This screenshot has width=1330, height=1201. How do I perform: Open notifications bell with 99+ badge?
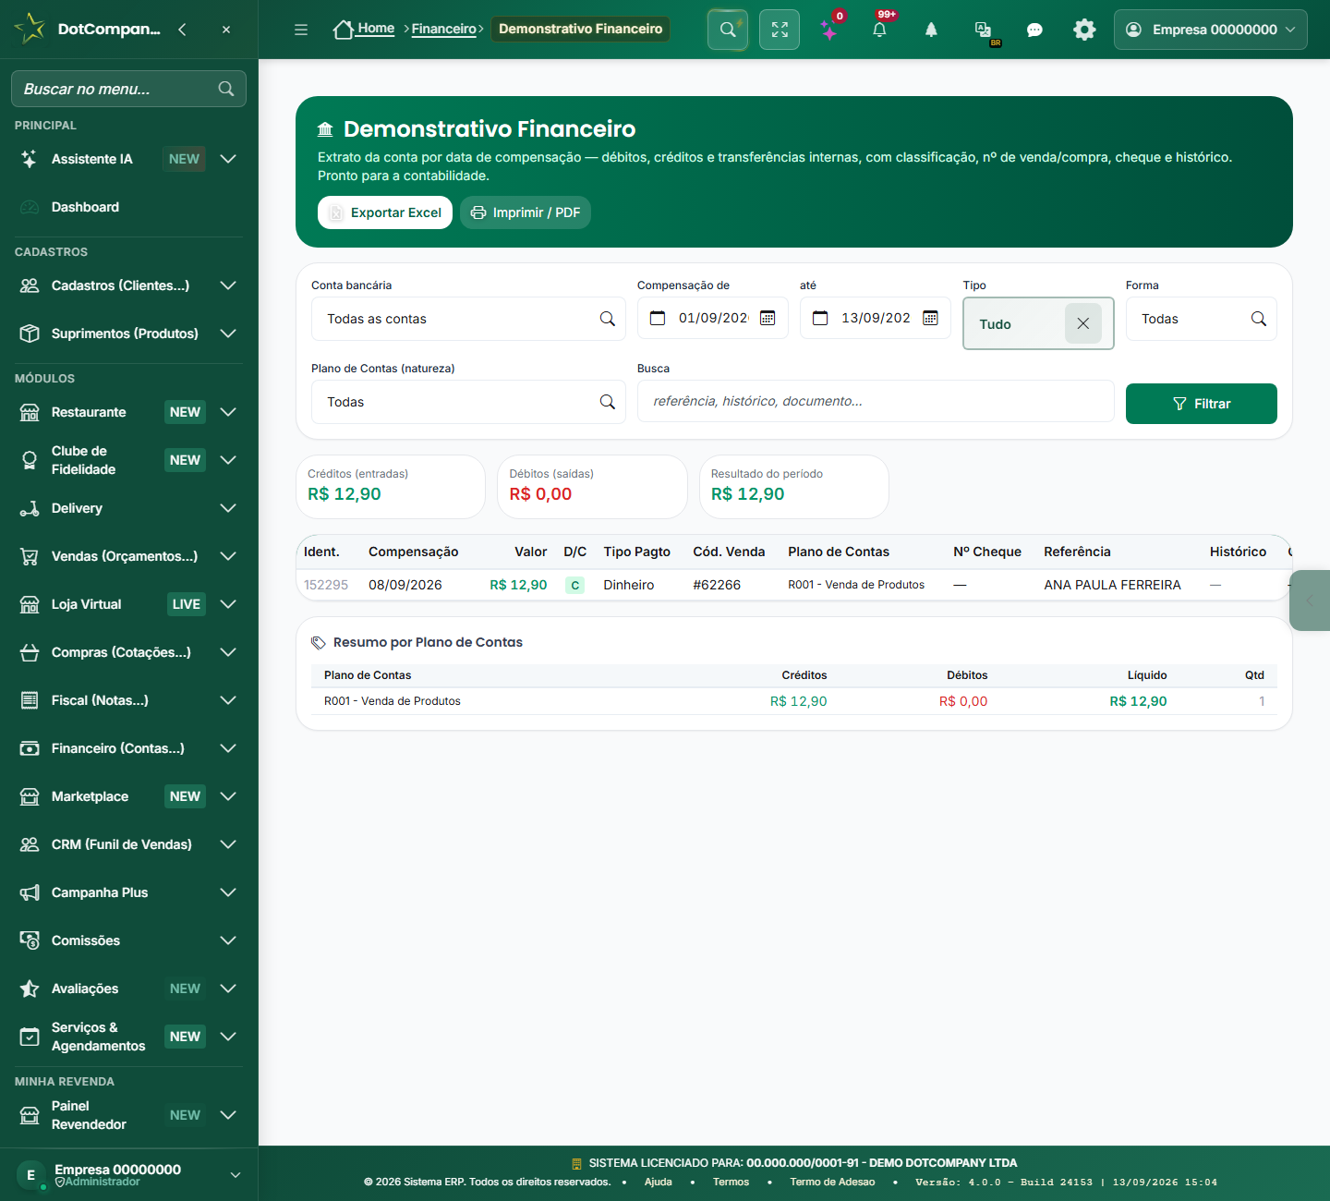pos(879,30)
